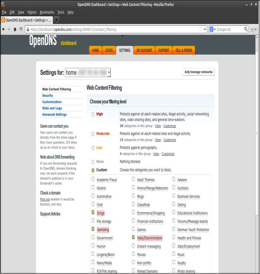Click the OpenDNS logo
The height and width of the screenshot is (274, 260).
tap(43, 41)
